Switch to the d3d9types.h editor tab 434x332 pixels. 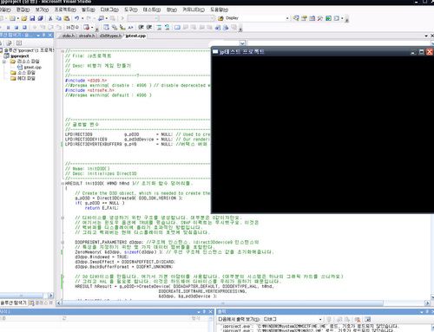[x=110, y=36]
